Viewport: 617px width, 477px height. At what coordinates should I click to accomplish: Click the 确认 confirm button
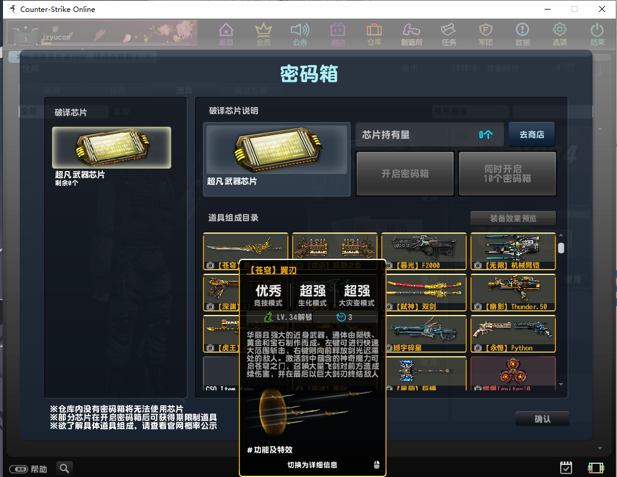(542, 419)
